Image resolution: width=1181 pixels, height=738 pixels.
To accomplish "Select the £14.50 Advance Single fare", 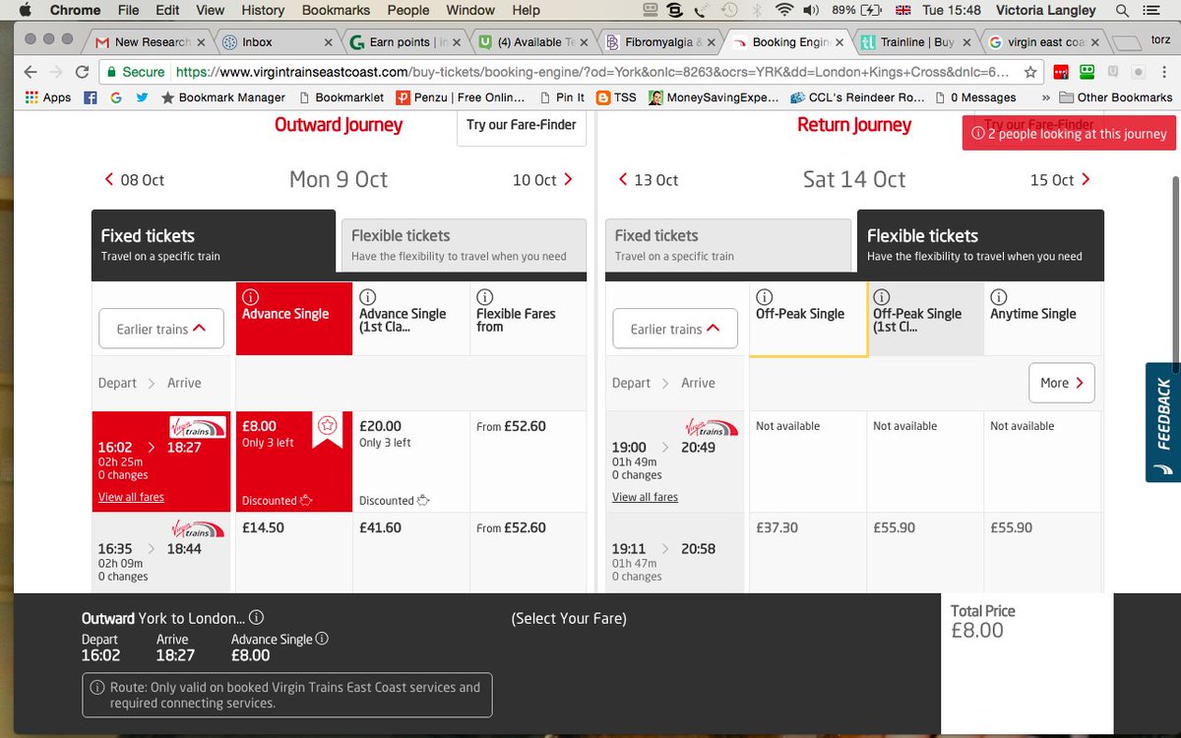I will [x=293, y=552].
